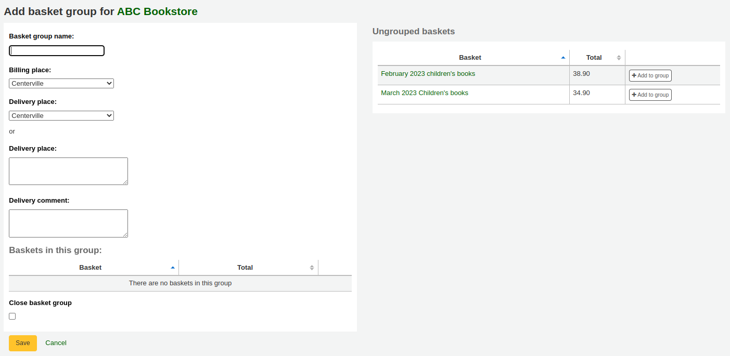Screen dimensions: 730x356
Task: Select Centerville from the Billing place selector
Action: tap(61, 83)
